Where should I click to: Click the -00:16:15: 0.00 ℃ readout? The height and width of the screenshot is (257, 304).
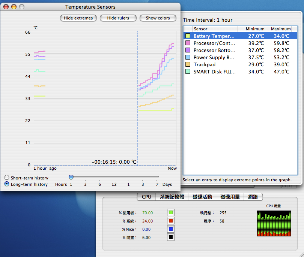(114, 162)
